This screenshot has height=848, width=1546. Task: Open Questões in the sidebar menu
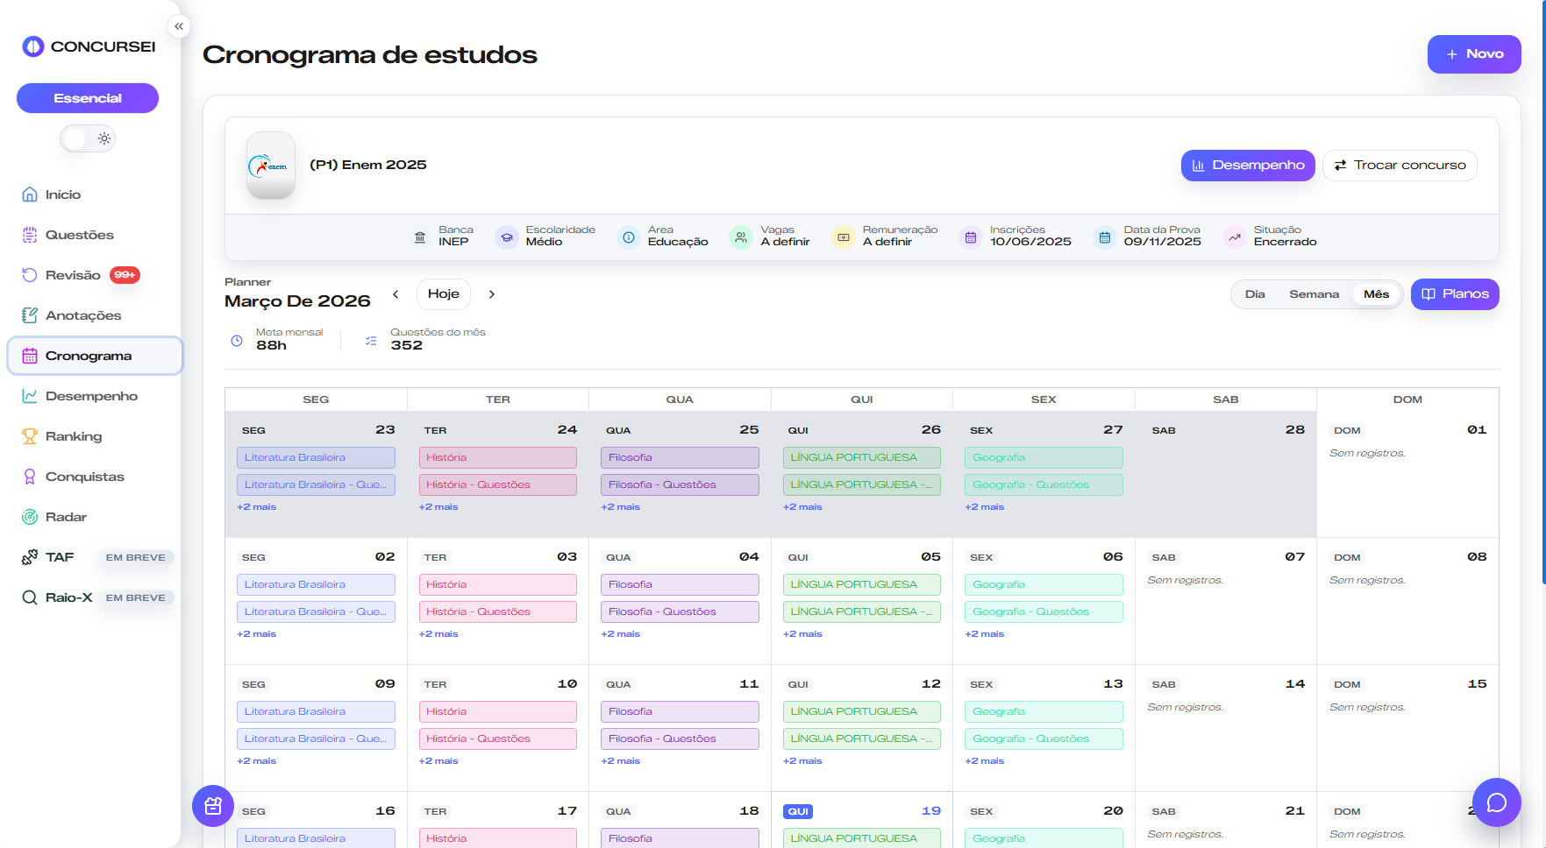point(79,235)
